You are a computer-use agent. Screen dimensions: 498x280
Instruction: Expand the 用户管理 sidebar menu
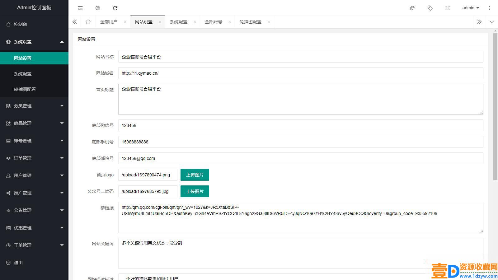[34, 175]
